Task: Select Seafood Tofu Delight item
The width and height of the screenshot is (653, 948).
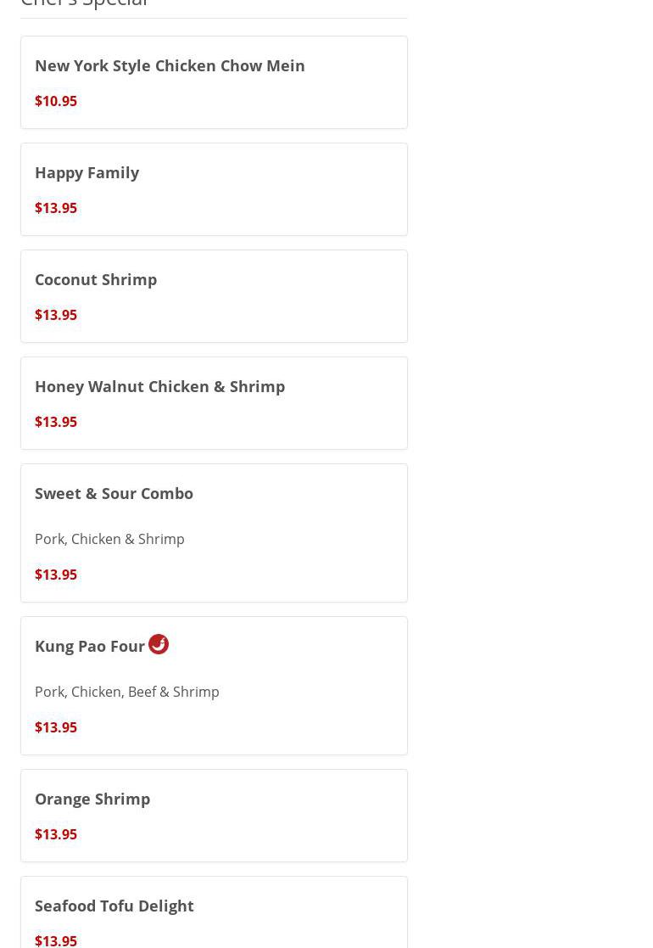Action: click(x=114, y=906)
